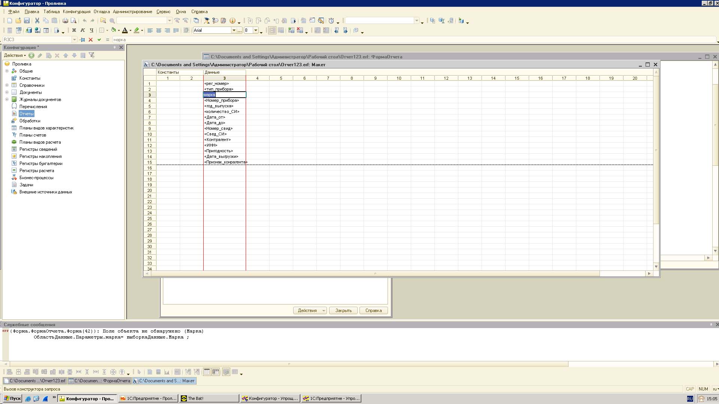Open the Таблица menu
This screenshot has height=404, width=719.
tap(52, 12)
